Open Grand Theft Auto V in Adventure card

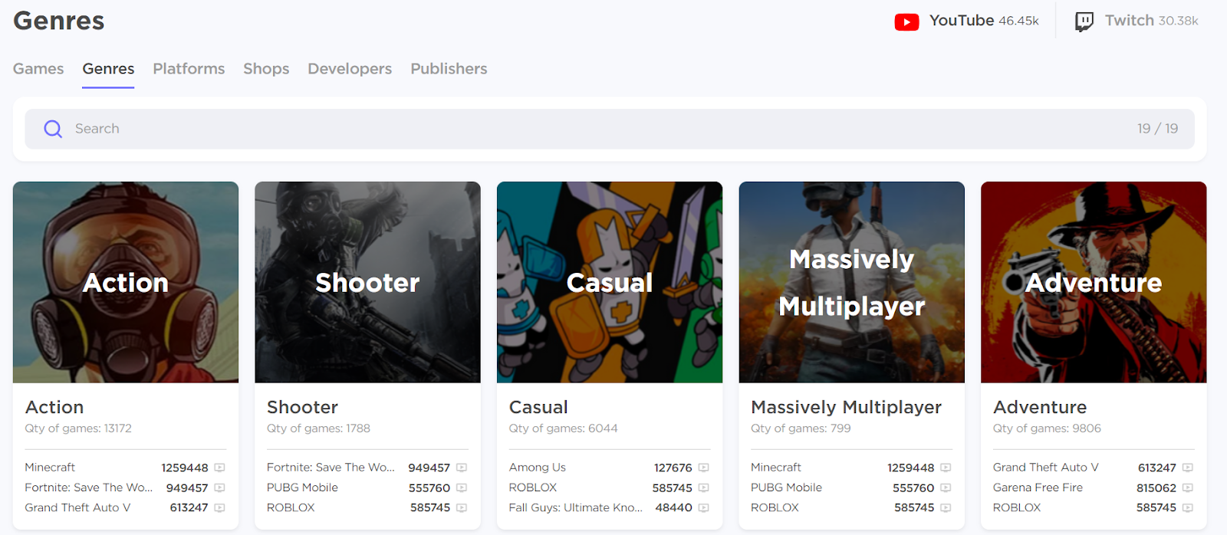(x=1045, y=468)
